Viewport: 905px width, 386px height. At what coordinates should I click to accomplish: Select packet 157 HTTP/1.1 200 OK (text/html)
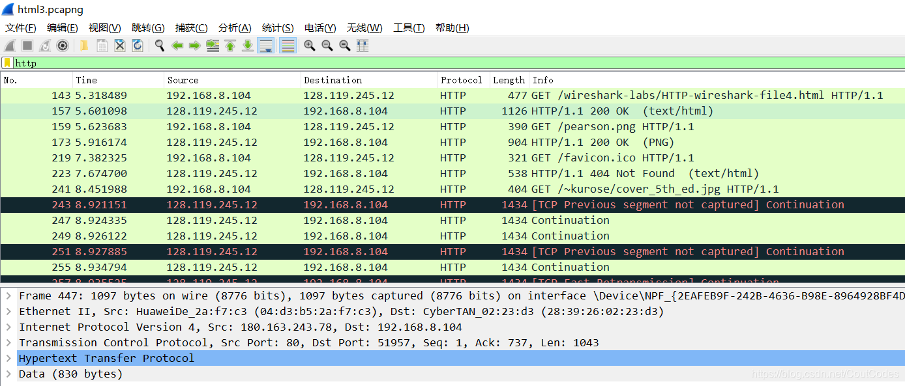(452, 111)
